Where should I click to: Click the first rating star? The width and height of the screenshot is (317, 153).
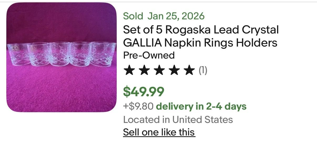(129, 70)
